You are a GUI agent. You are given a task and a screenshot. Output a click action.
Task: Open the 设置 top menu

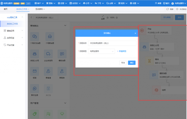coord(135,3)
